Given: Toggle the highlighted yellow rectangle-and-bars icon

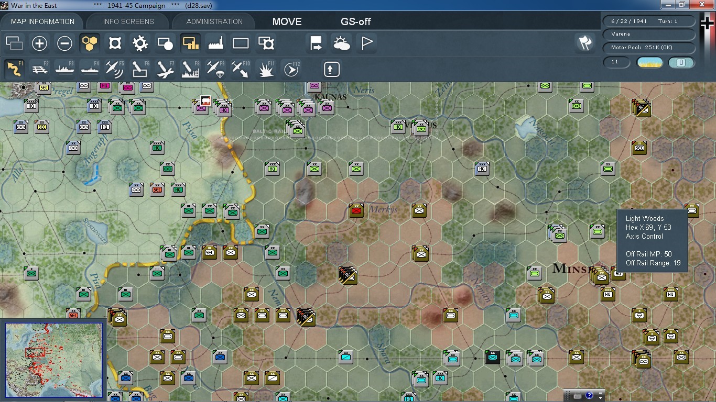Looking at the screenshot, I should 190,43.
